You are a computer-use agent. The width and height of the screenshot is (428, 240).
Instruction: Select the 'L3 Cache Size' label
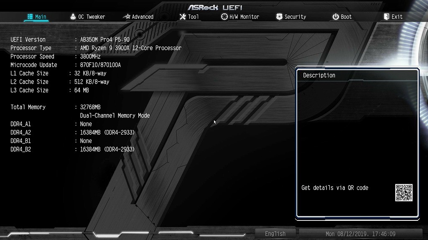(30, 90)
